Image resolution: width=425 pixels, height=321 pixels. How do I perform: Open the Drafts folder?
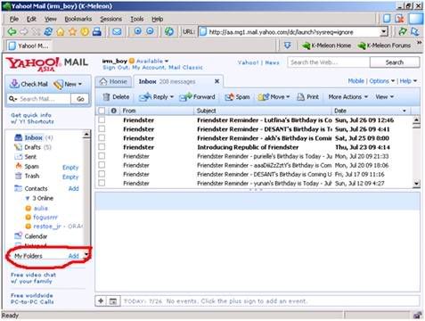click(x=33, y=147)
